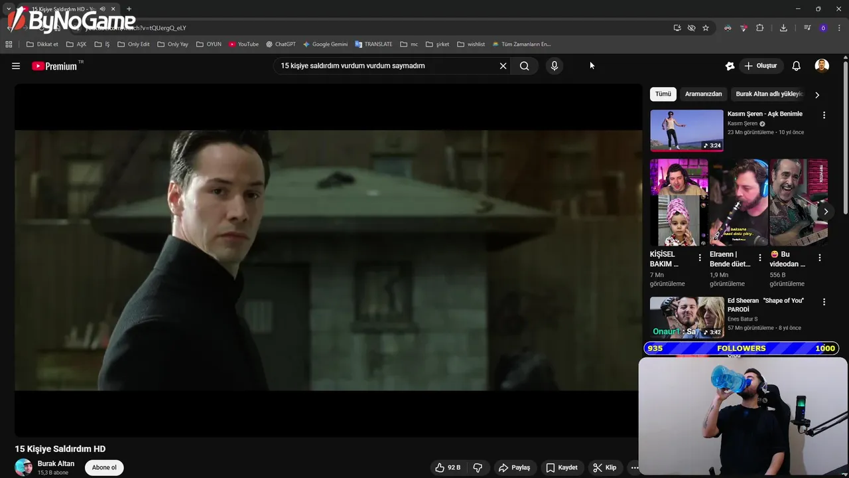Clear the search box with X icon

[x=503, y=66]
